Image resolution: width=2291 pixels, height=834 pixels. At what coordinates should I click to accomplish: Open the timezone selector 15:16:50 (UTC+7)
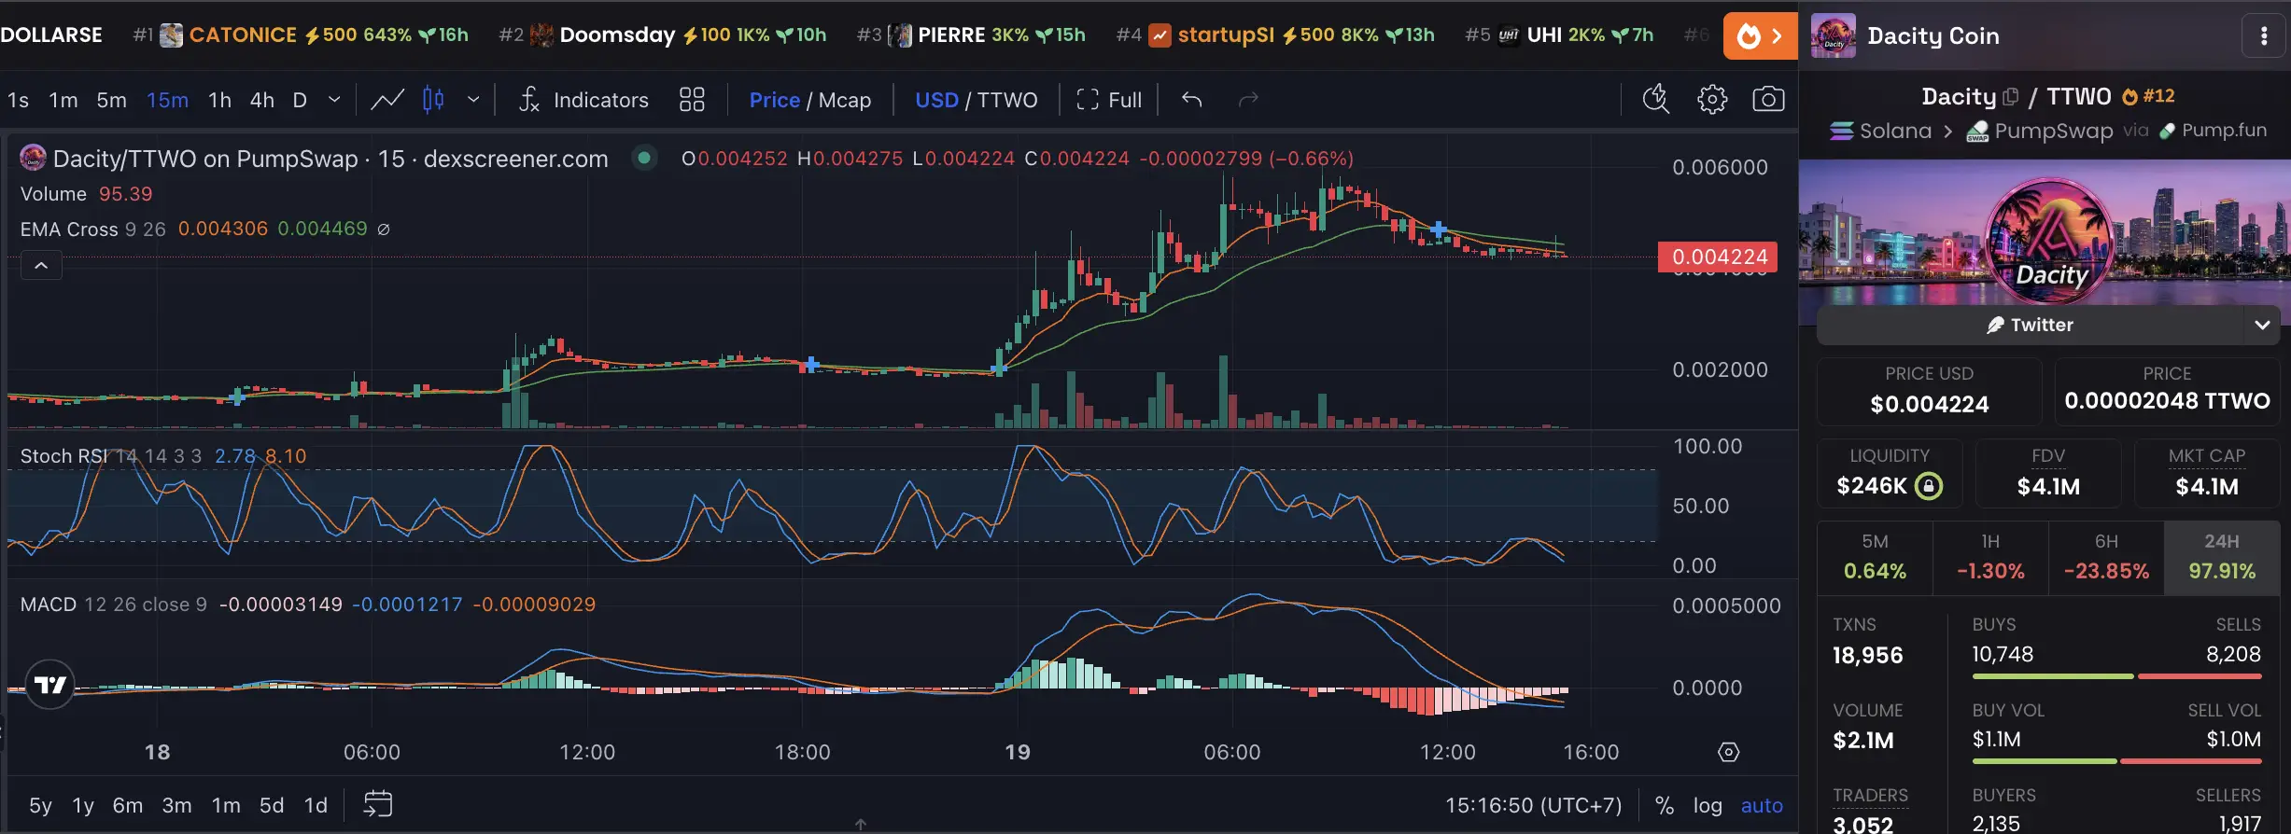click(1534, 805)
